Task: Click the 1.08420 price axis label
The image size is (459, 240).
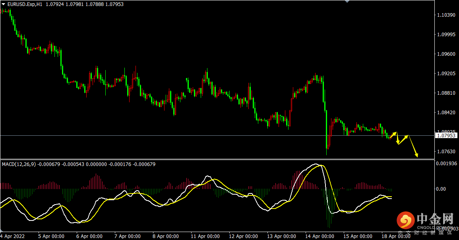Action: (446, 113)
